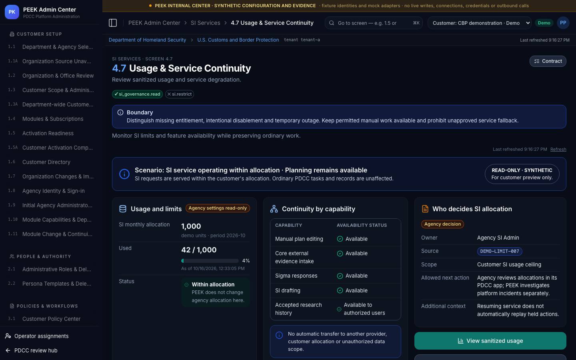Screen dimensions: 576x360
Task: Click the Demo environment badge
Action: pos(544,23)
